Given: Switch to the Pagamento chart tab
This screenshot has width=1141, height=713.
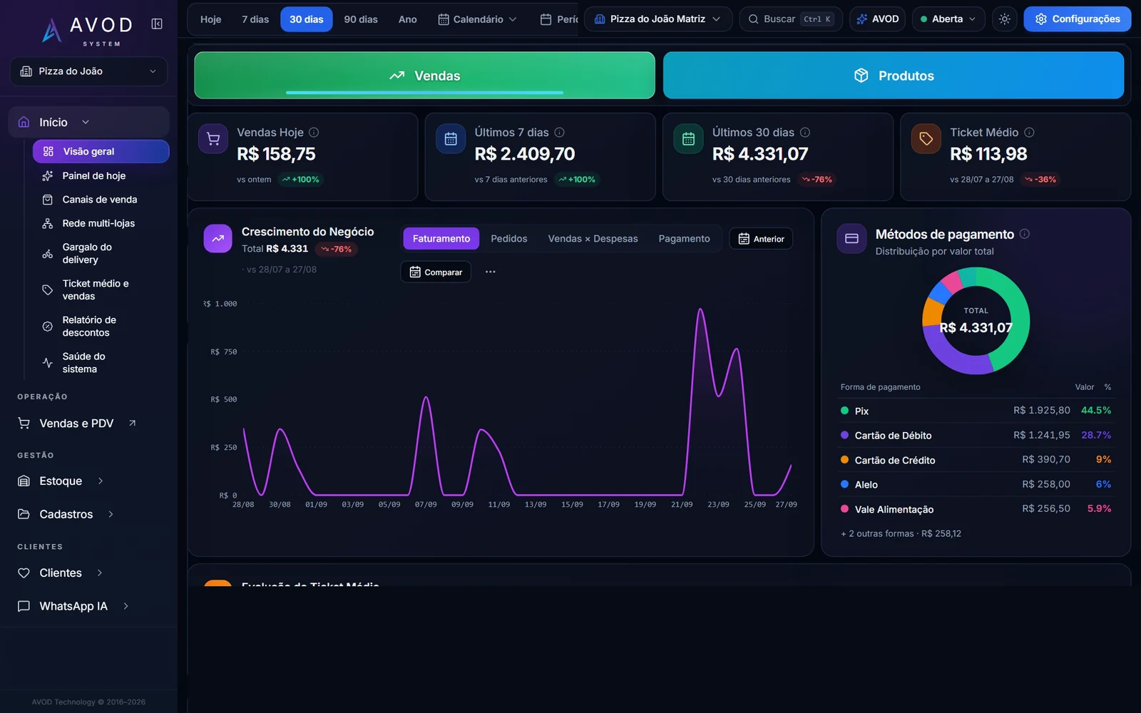Looking at the screenshot, I should 684,239.
